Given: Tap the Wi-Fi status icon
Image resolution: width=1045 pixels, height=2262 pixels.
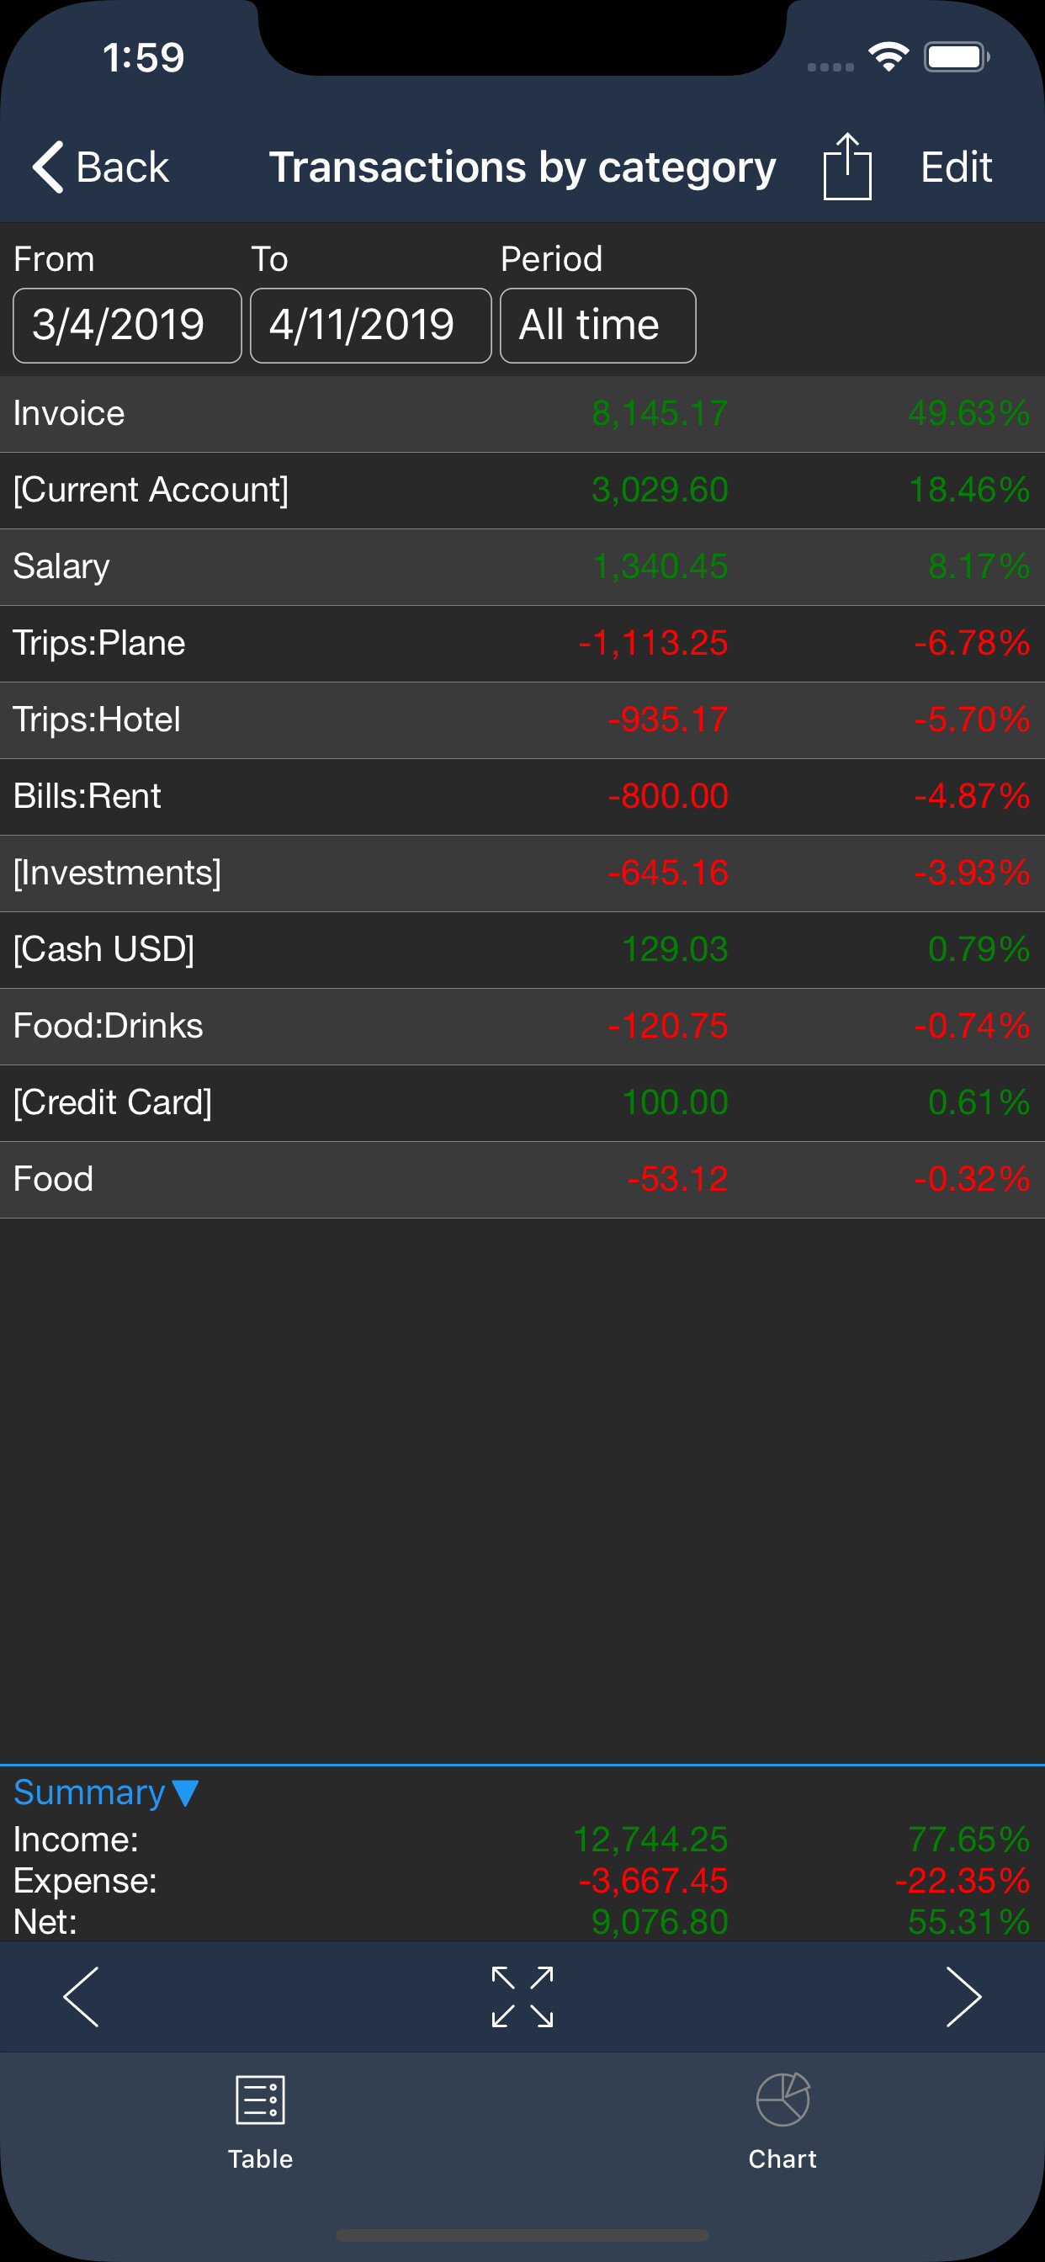Looking at the screenshot, I should coord(889,57).
